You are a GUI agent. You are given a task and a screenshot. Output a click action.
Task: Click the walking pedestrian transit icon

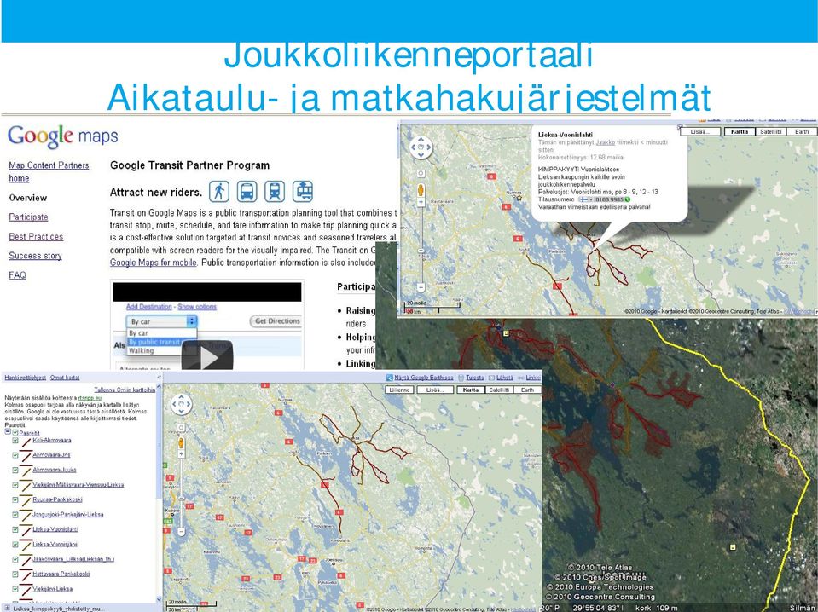[219, 192]
